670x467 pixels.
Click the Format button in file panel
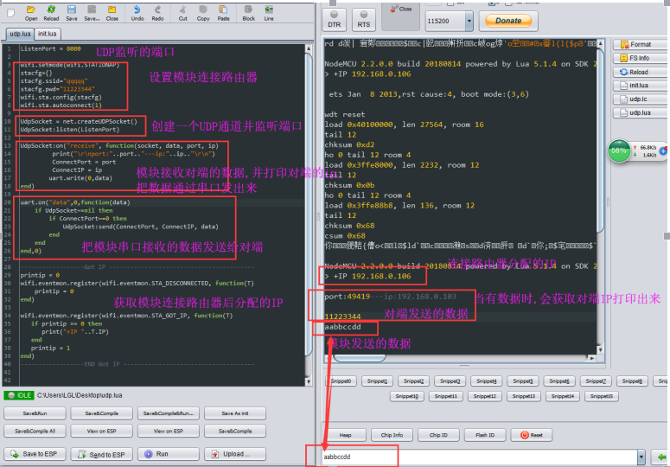[640, 44]
